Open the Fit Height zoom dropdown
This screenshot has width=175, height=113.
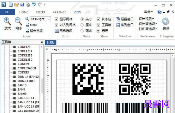[x=49, y=19]
